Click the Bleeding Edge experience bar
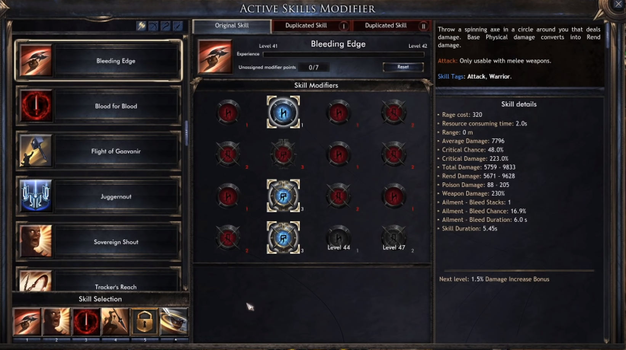 [343, 54]
